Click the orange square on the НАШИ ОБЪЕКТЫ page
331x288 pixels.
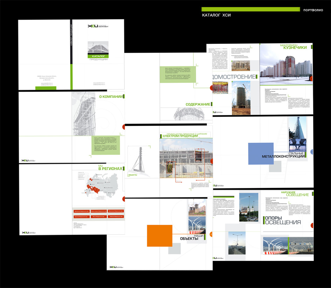[x=160, y=236]
